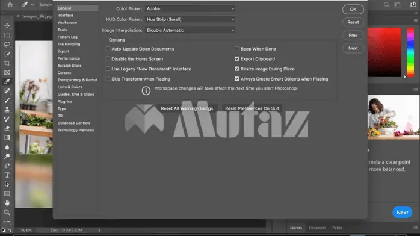The height and width of the screenshot is (236, 420).
Task: Select the Zoom tool
Action: (7, 212)
